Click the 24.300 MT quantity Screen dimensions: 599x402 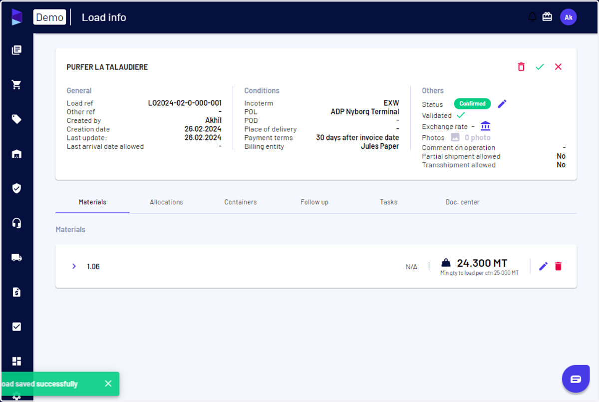(x=482, y=263)
